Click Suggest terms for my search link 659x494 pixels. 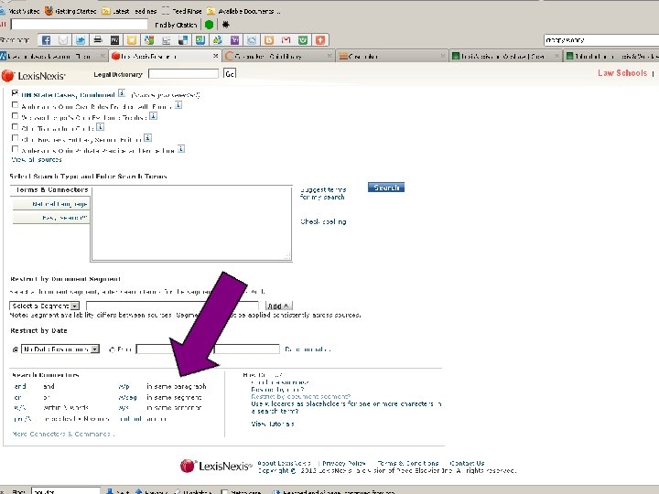pyautogui.click(x=323, y=193)
